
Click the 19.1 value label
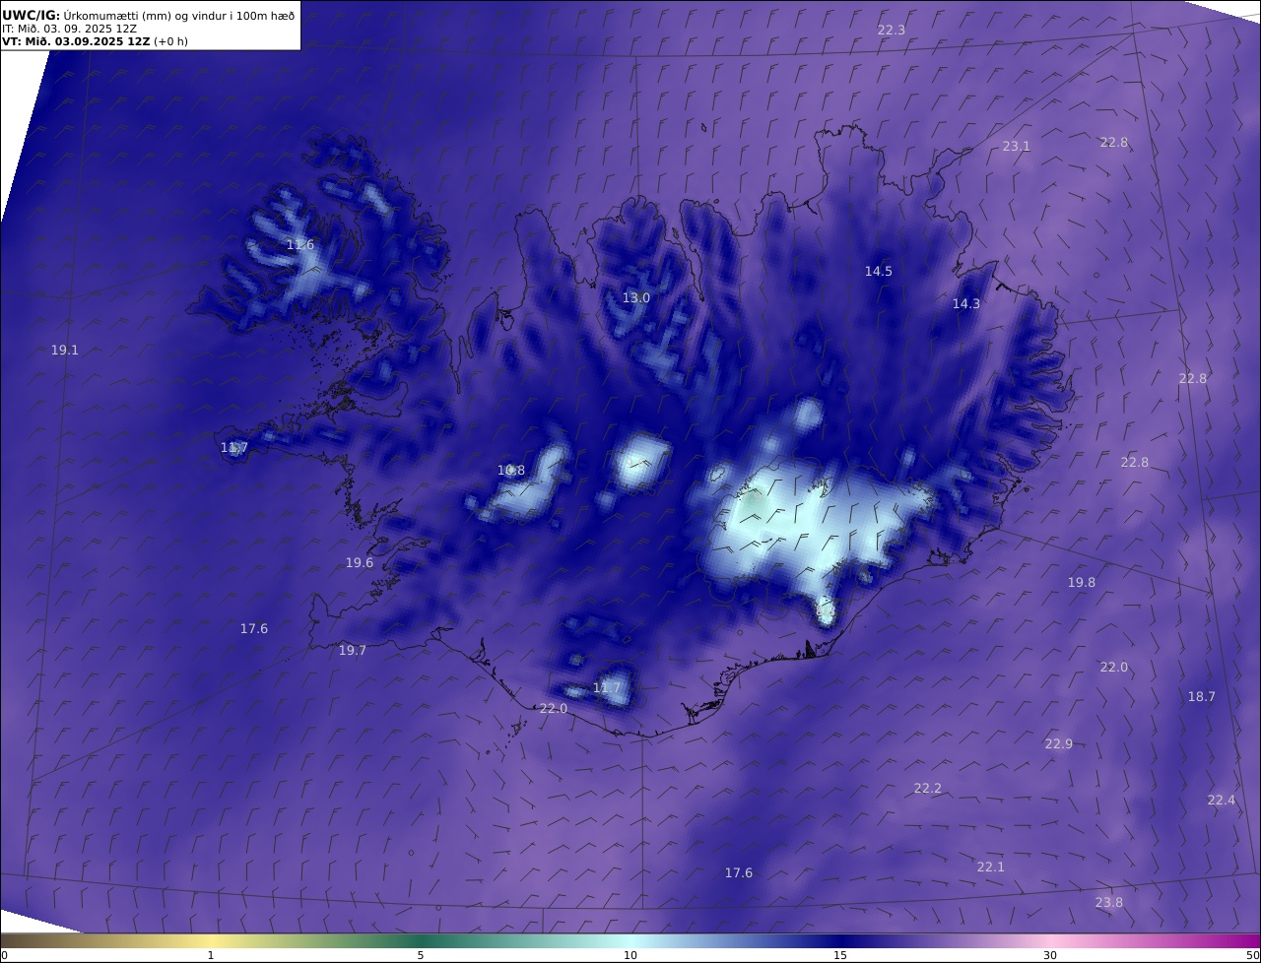coord(65,351)
